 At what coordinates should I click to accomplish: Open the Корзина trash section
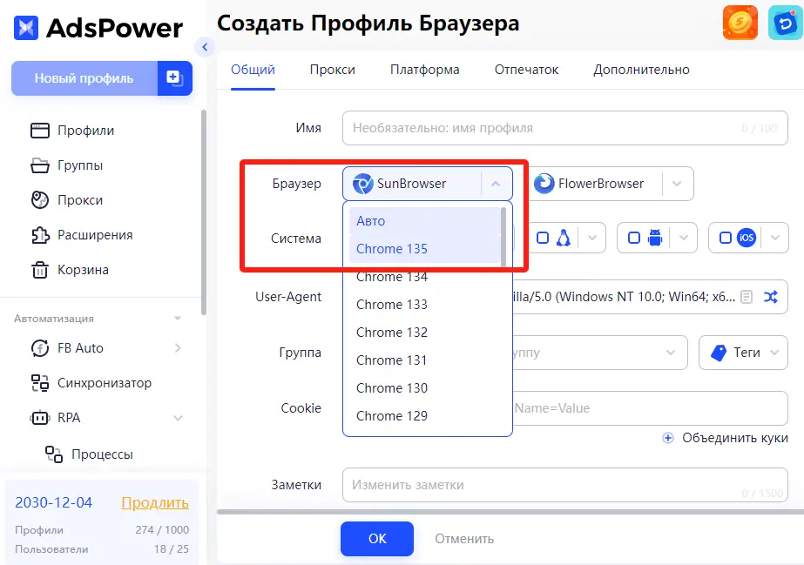(x=83, y=270)
